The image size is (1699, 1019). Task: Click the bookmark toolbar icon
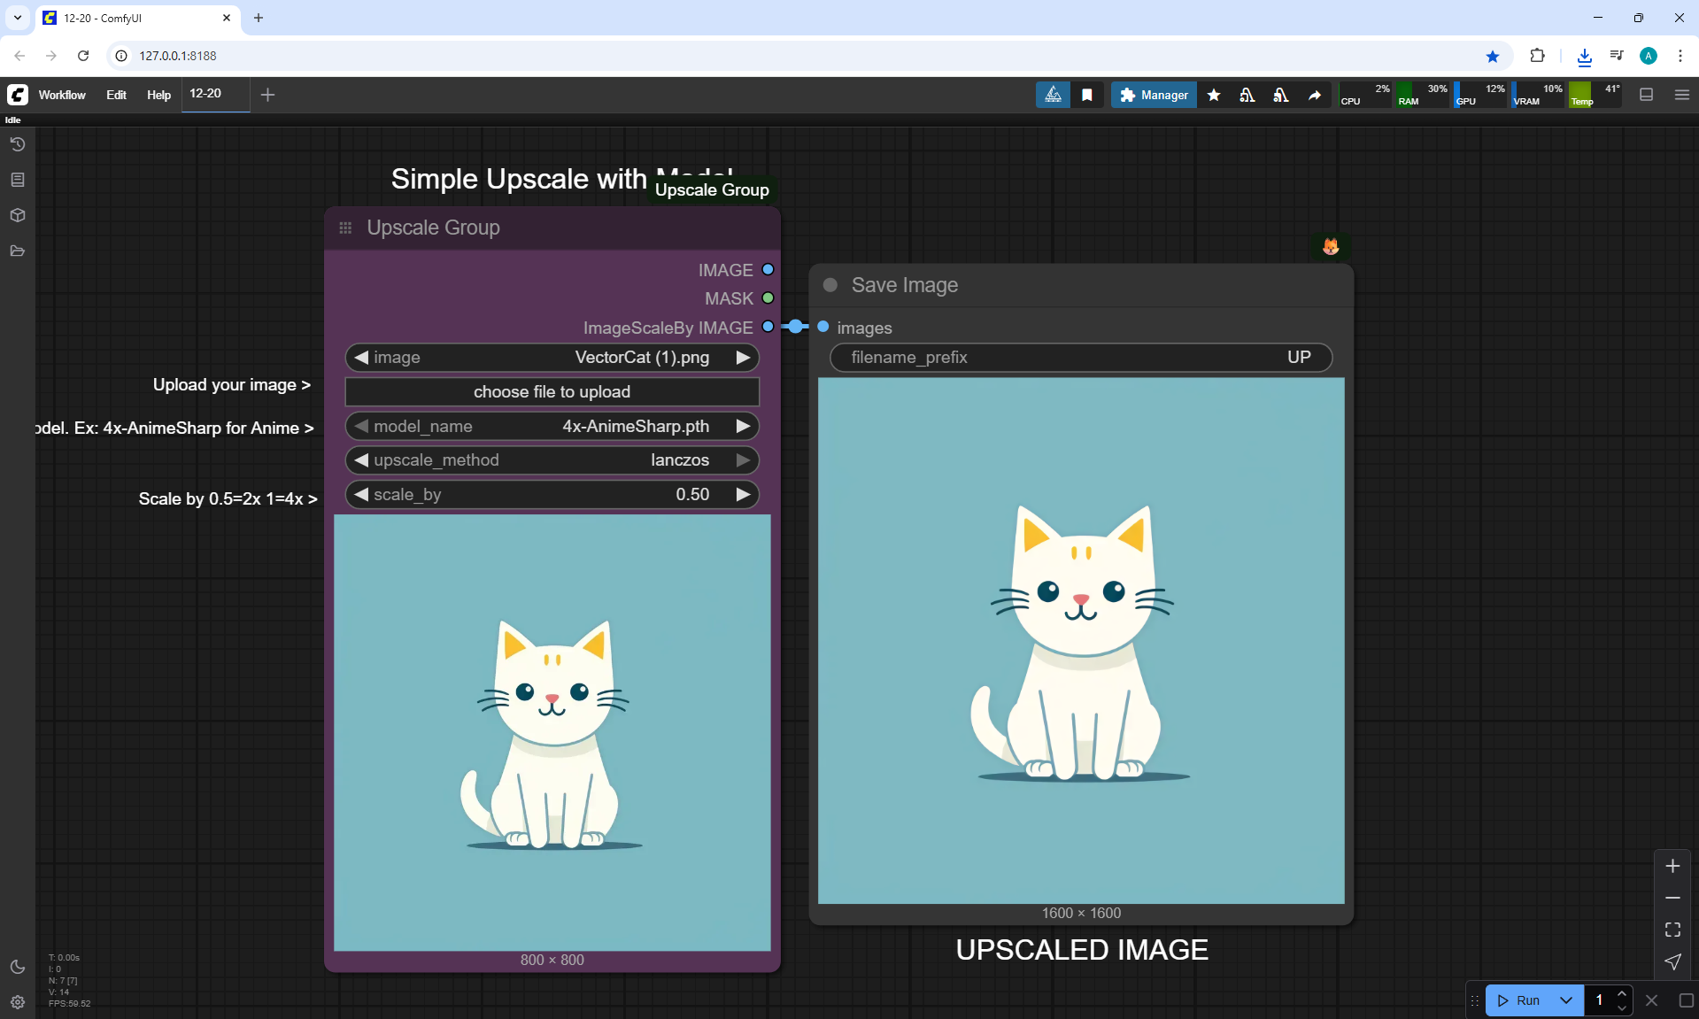1087,95
